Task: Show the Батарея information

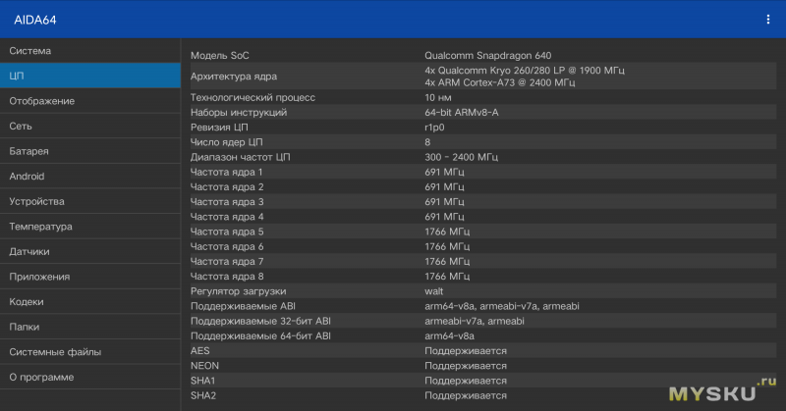Action: point(90,151)
